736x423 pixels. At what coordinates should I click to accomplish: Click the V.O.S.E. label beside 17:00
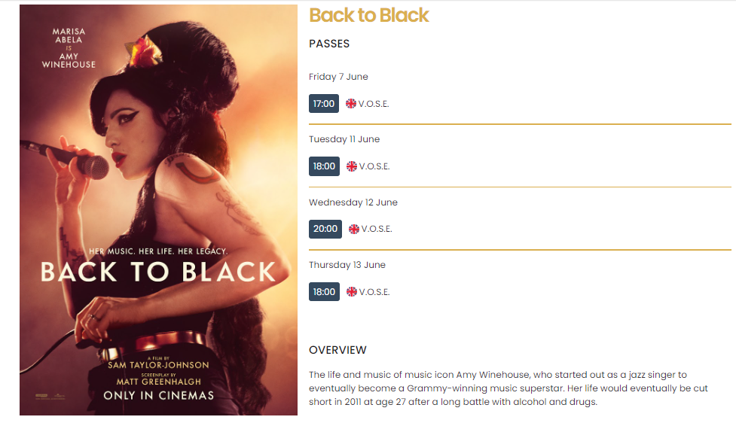click(x=374, y=104)
